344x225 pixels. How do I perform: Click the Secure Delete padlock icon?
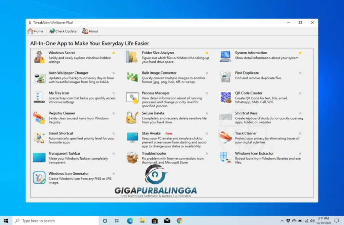point(132,117)
